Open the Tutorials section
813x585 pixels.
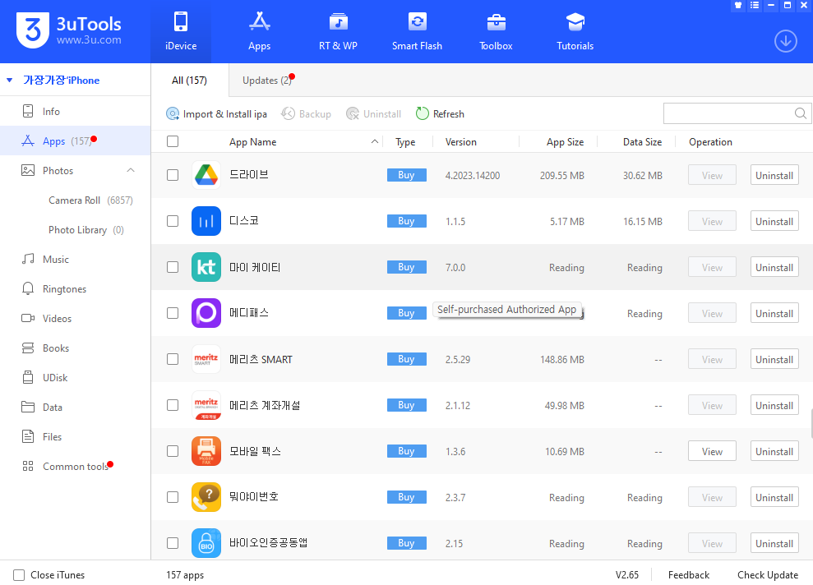coord(575,31)
